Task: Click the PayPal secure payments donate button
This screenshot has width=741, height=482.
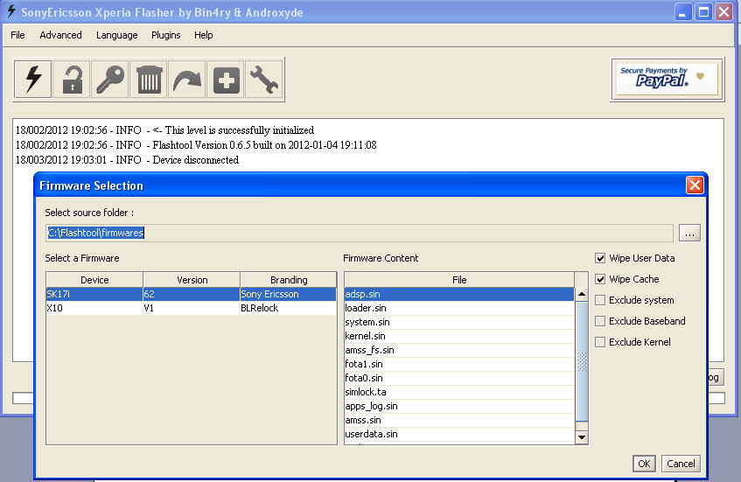Action: (667, 79)
